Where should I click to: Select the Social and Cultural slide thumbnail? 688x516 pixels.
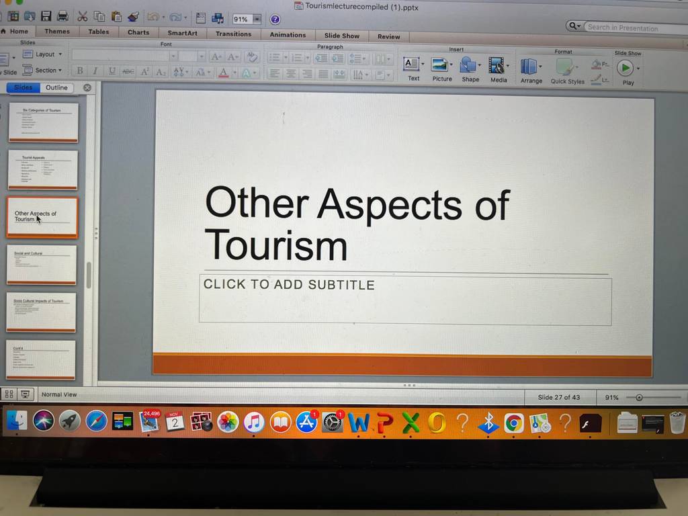42,265
